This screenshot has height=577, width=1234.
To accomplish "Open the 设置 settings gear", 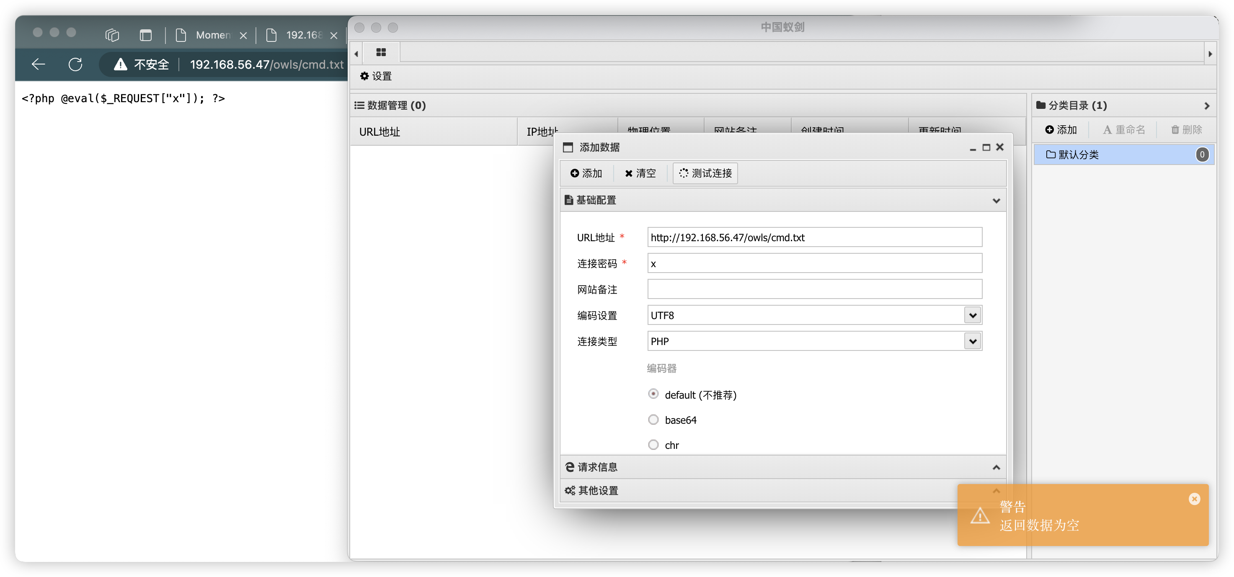I will (x=376, y=76).
